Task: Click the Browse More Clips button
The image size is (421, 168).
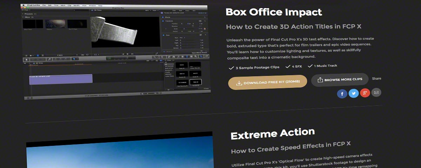Action: point(339,80)
